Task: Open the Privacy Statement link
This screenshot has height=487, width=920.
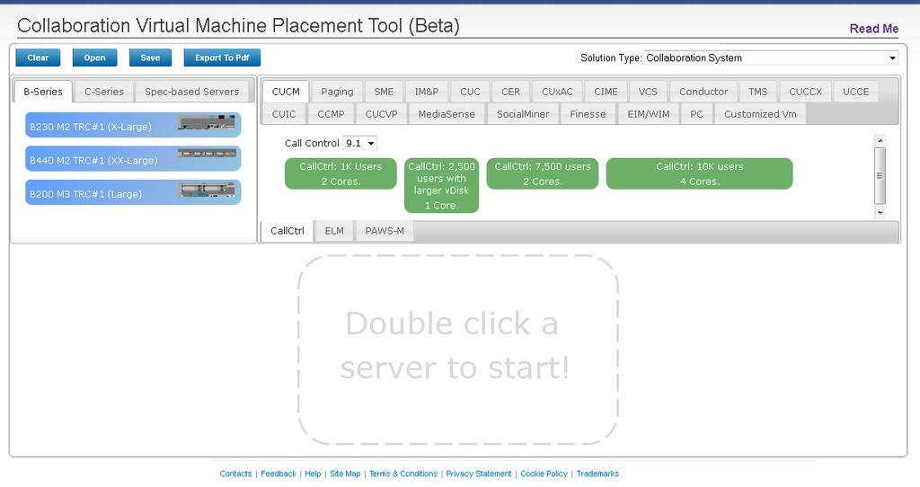Action: pyautogui.click(x=479, y=474)
